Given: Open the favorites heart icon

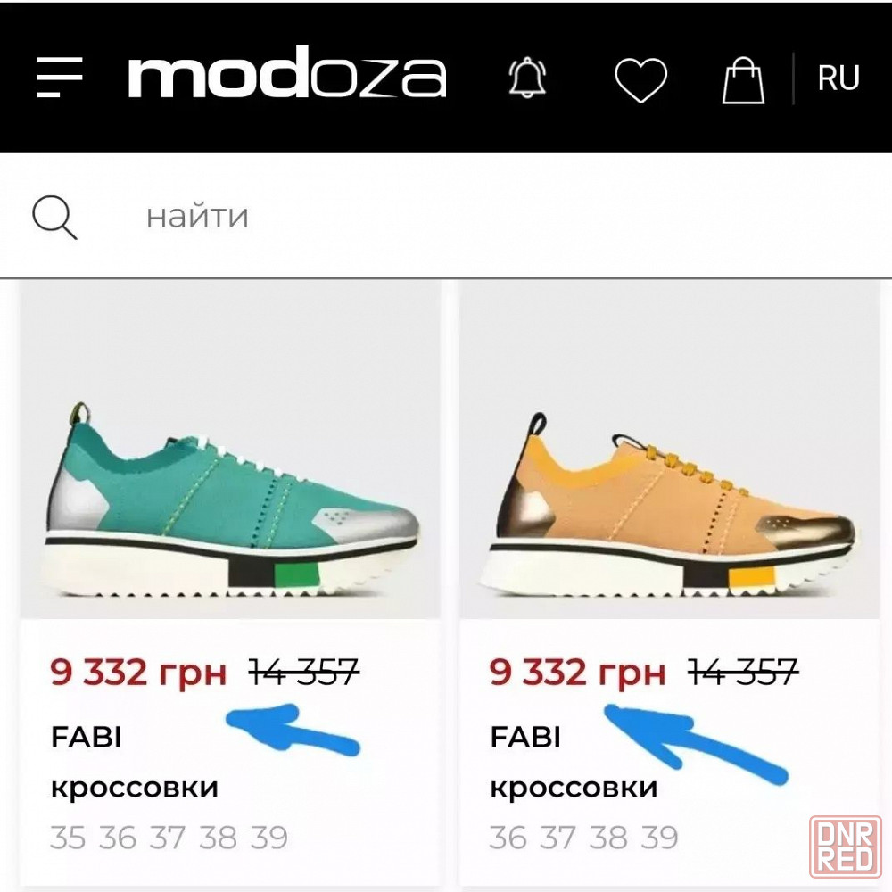Looking at the screenshot, I should [640, 80].
